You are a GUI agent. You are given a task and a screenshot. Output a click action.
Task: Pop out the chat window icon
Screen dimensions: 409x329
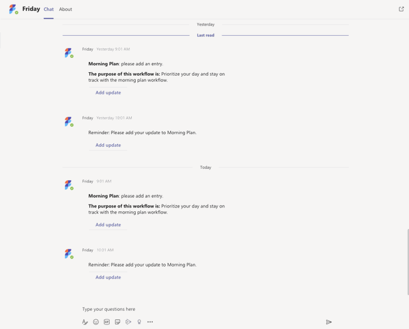(401, 9)
